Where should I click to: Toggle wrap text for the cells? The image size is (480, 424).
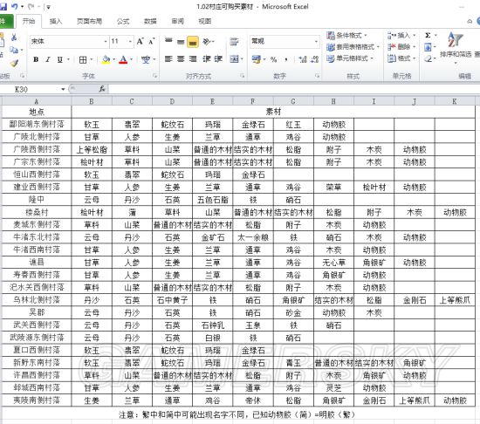(x=234, y=41)
